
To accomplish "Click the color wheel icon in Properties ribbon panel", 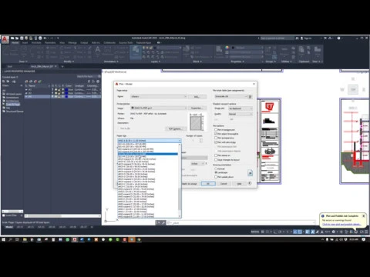I will pos(227,48).
